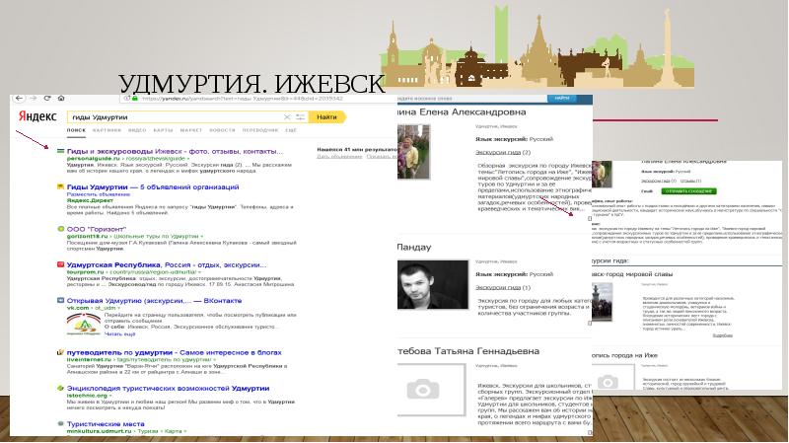Click the Елена Александровна name heading
The height and width of the screenshot is (443, 789).
[462, 112]
